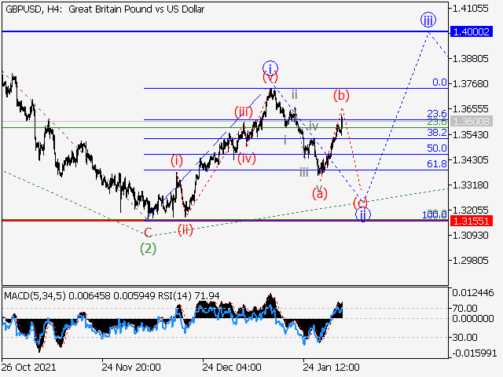Select the red 1.31551 price label
Image resolution: width=503 pixels, height=377 pixels.
[472, 221]
